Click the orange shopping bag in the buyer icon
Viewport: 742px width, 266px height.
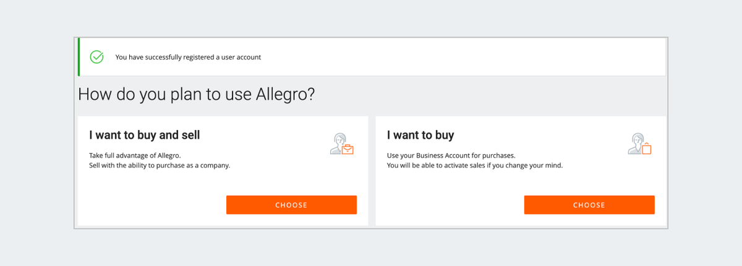(647, 148)
